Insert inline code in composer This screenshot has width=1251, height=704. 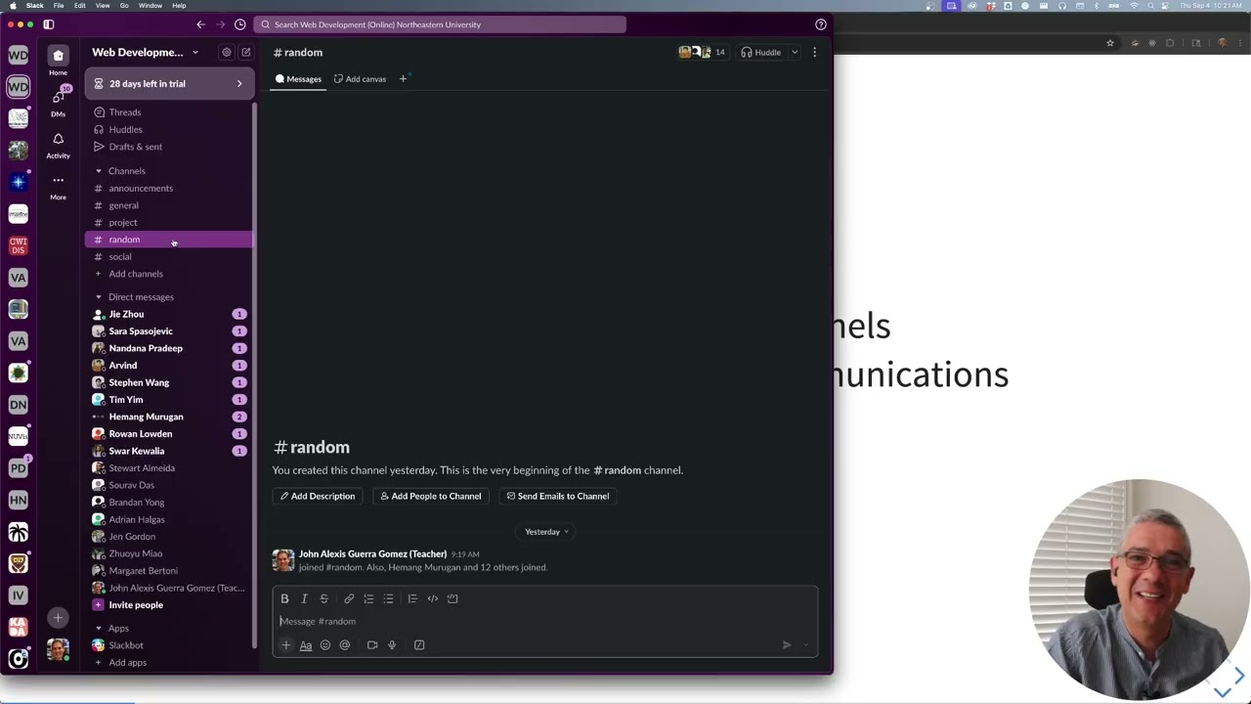(x=433, y=598)
